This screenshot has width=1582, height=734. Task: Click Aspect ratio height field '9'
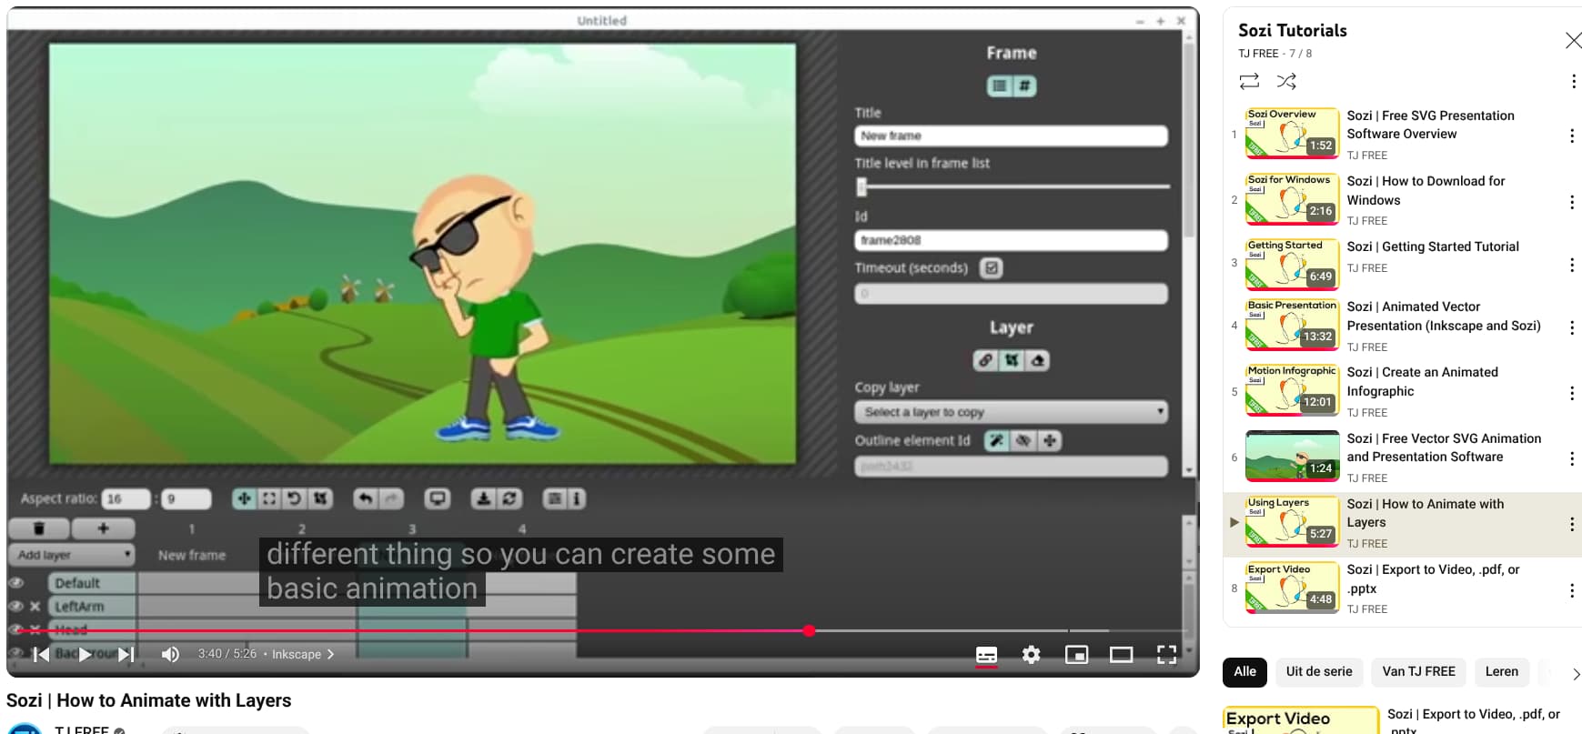click(x=186, y=498)
